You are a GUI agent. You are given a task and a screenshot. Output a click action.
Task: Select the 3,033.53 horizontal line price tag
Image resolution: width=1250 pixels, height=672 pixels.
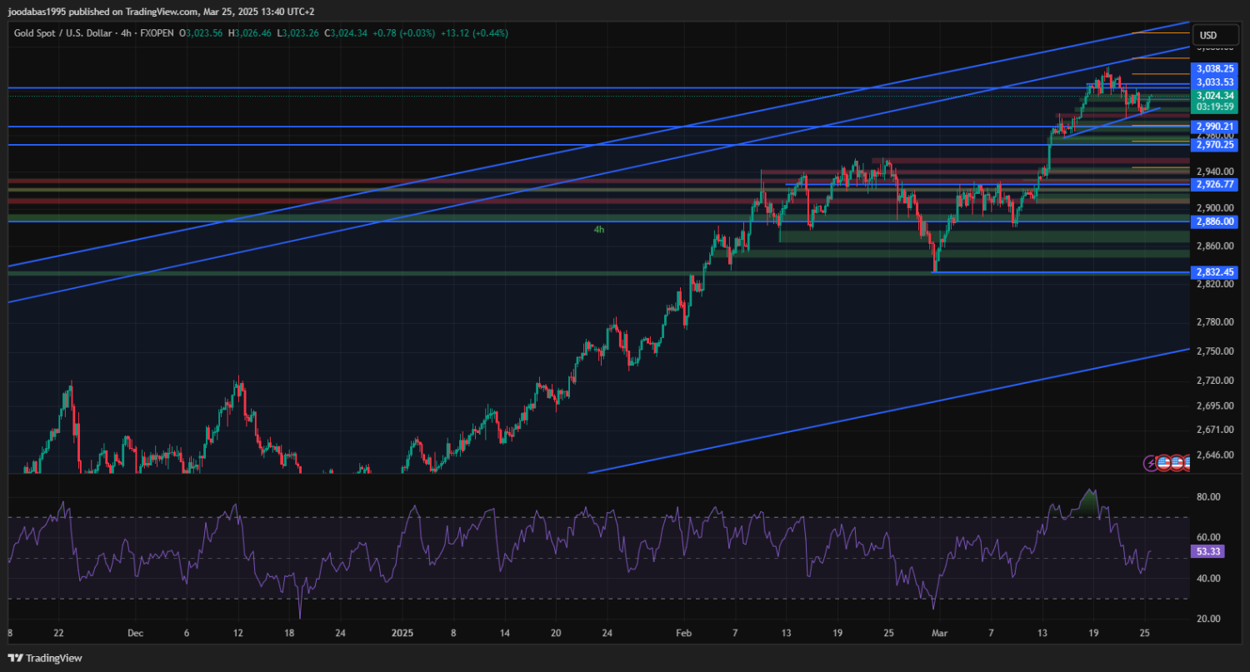tap(1213, 82)
